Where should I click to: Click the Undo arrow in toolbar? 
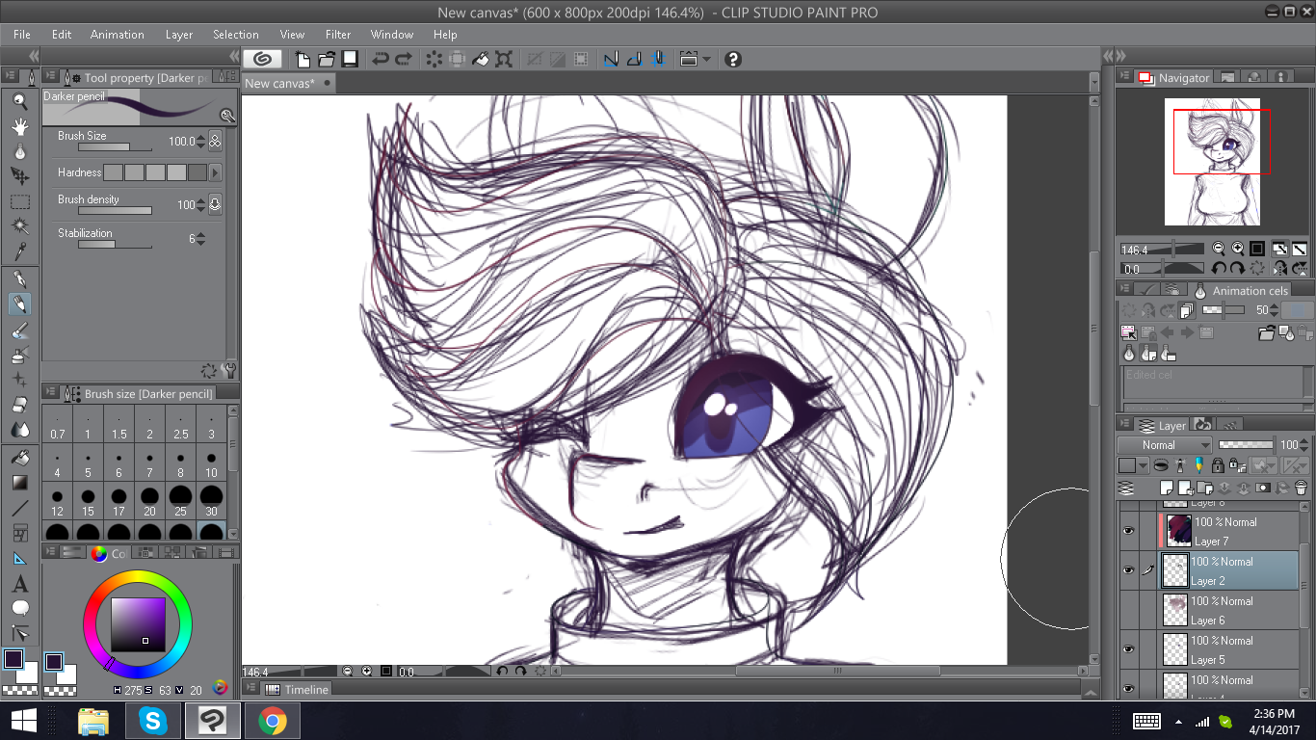[380, 59]
